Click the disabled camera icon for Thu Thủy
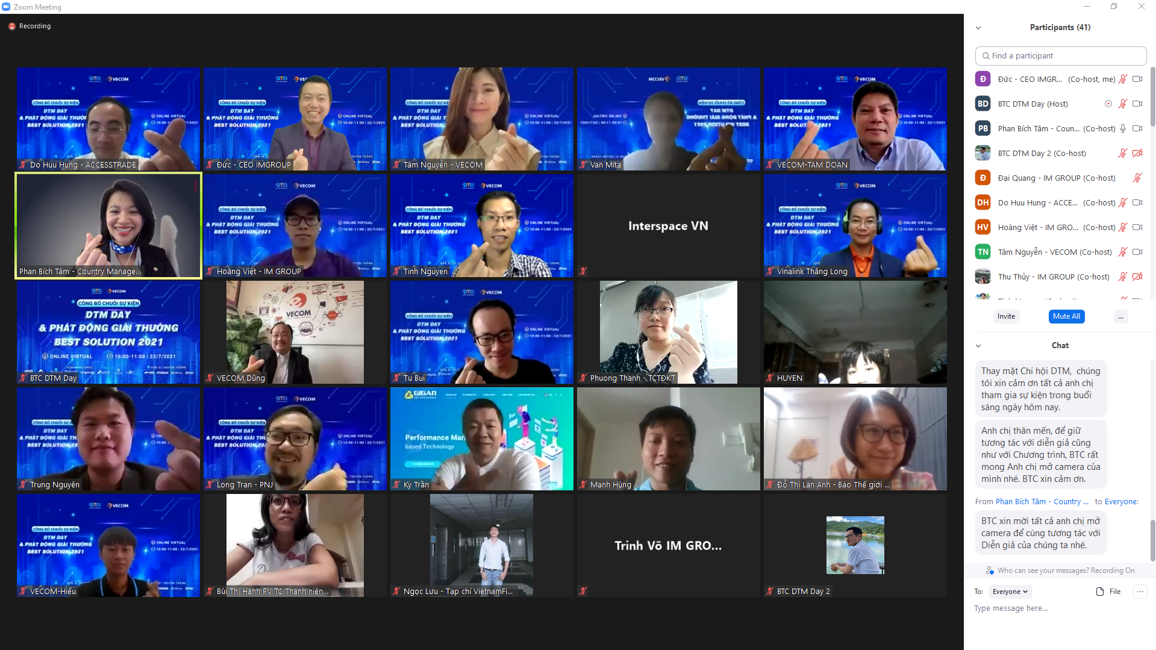This screenshot has height=650, width=1156. tap(1137, 277)
